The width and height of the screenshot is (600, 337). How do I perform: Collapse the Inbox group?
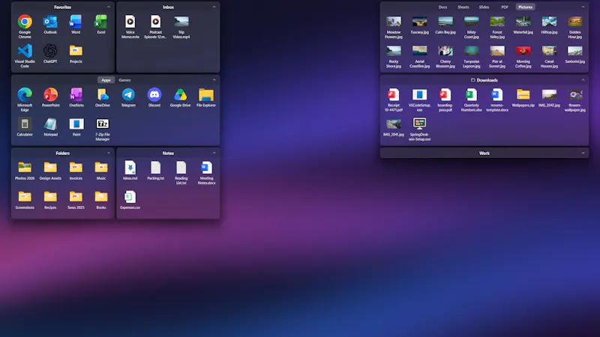click(214, 7)
